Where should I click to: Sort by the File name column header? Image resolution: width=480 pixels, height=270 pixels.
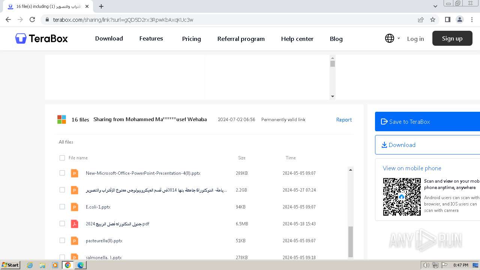[78, 158]
